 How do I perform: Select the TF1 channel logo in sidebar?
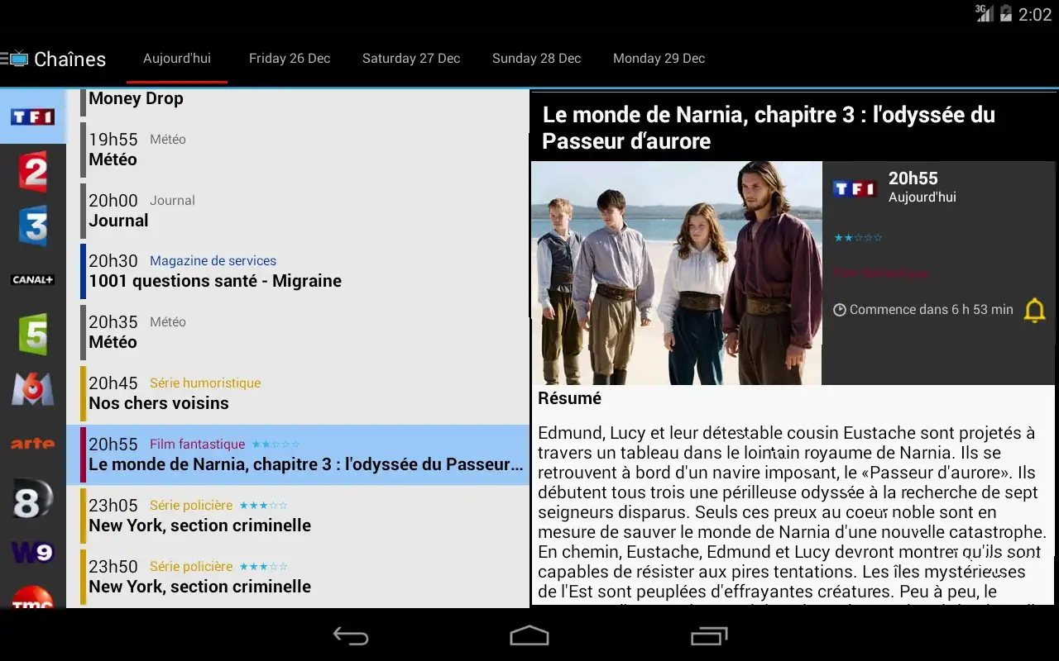(x=33, y=117)
